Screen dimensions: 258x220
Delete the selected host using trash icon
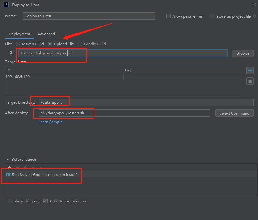250,81
